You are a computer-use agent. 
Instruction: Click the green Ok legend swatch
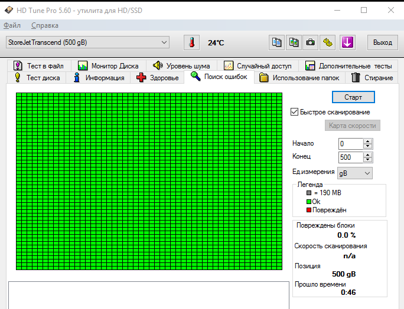[x=308, y=201]
